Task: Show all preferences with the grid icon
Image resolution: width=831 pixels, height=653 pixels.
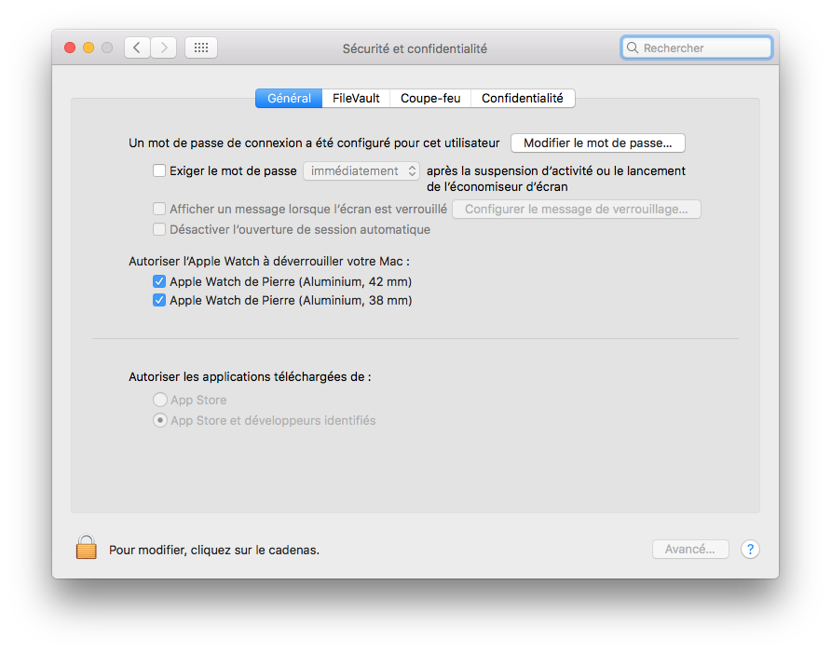Action: coord(201,48)
